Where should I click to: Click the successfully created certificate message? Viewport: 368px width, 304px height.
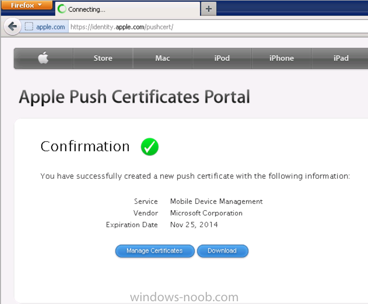(195, 176)
